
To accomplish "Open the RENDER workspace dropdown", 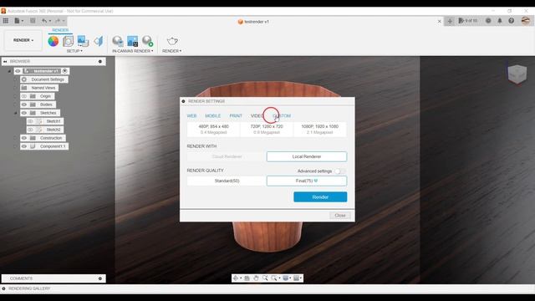I will pyautogui.click(x=23, y=40).
